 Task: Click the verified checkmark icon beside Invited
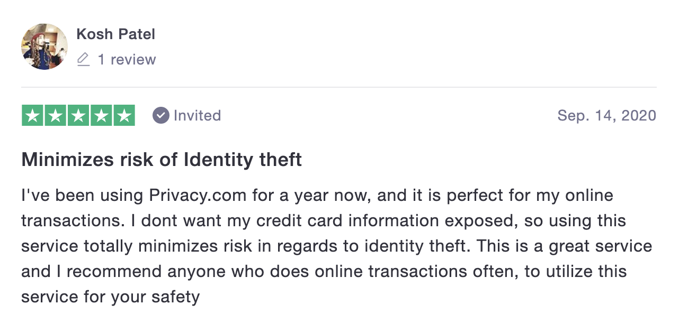coord(160,115)
